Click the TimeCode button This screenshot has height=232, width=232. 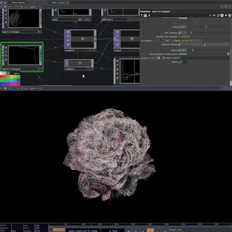tap(59, 230)
